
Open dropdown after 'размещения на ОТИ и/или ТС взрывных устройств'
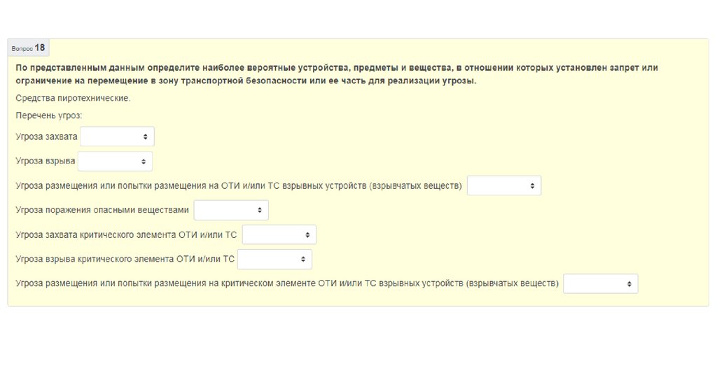pos(503,186)
